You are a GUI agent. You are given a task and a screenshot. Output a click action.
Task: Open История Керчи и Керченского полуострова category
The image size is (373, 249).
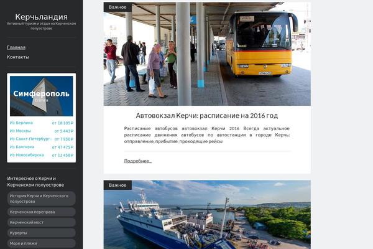[x=42, y=199]
